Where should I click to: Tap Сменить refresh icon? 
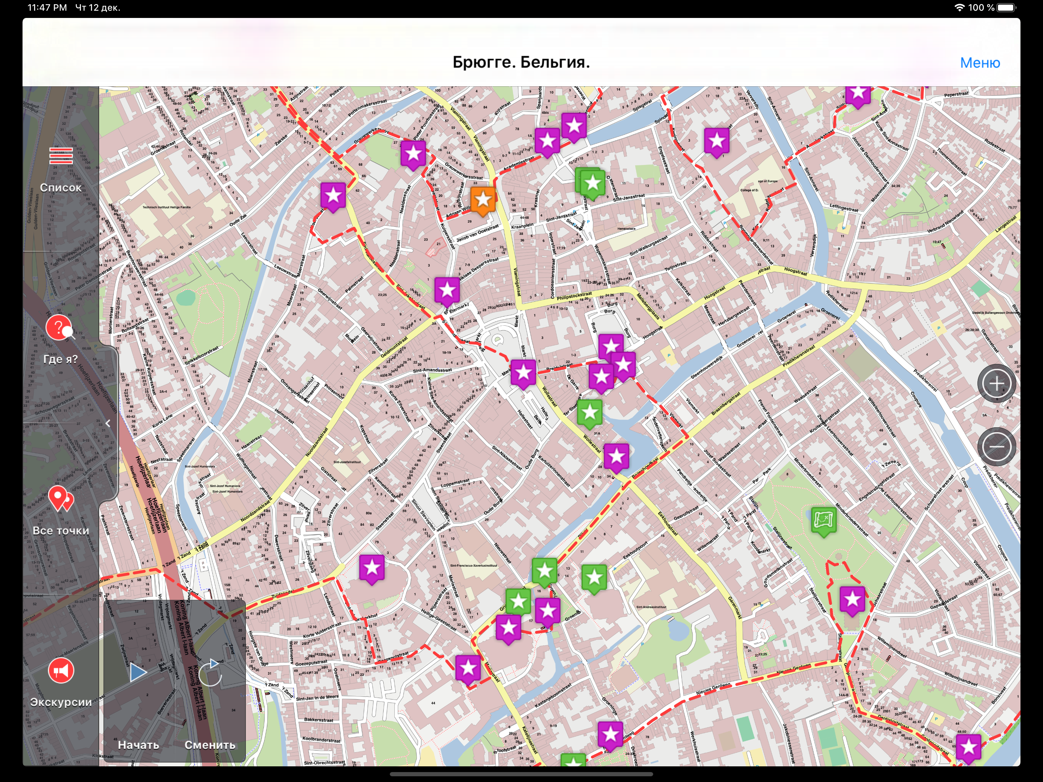[x=210, y=672]
